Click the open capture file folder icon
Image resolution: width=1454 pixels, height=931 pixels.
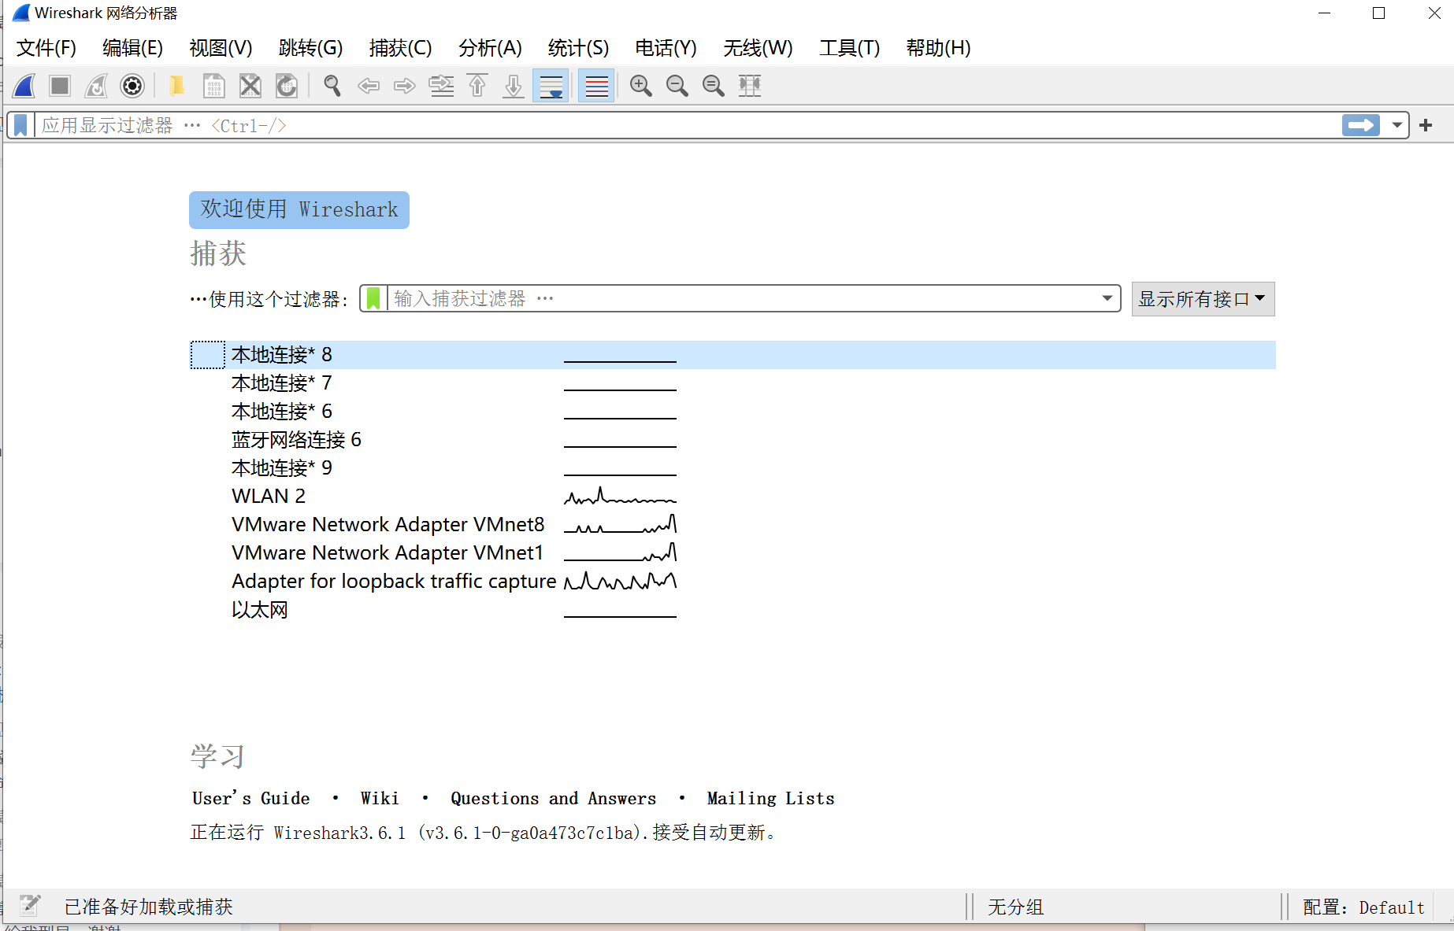pos(177,86)
